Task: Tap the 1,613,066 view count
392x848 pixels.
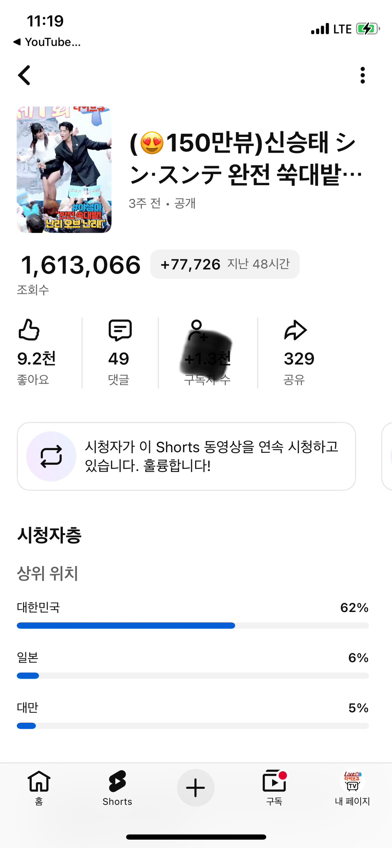Action: click(81, 265)
